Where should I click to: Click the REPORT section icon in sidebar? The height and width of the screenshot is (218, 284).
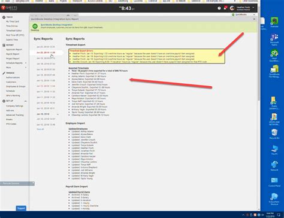4,45
